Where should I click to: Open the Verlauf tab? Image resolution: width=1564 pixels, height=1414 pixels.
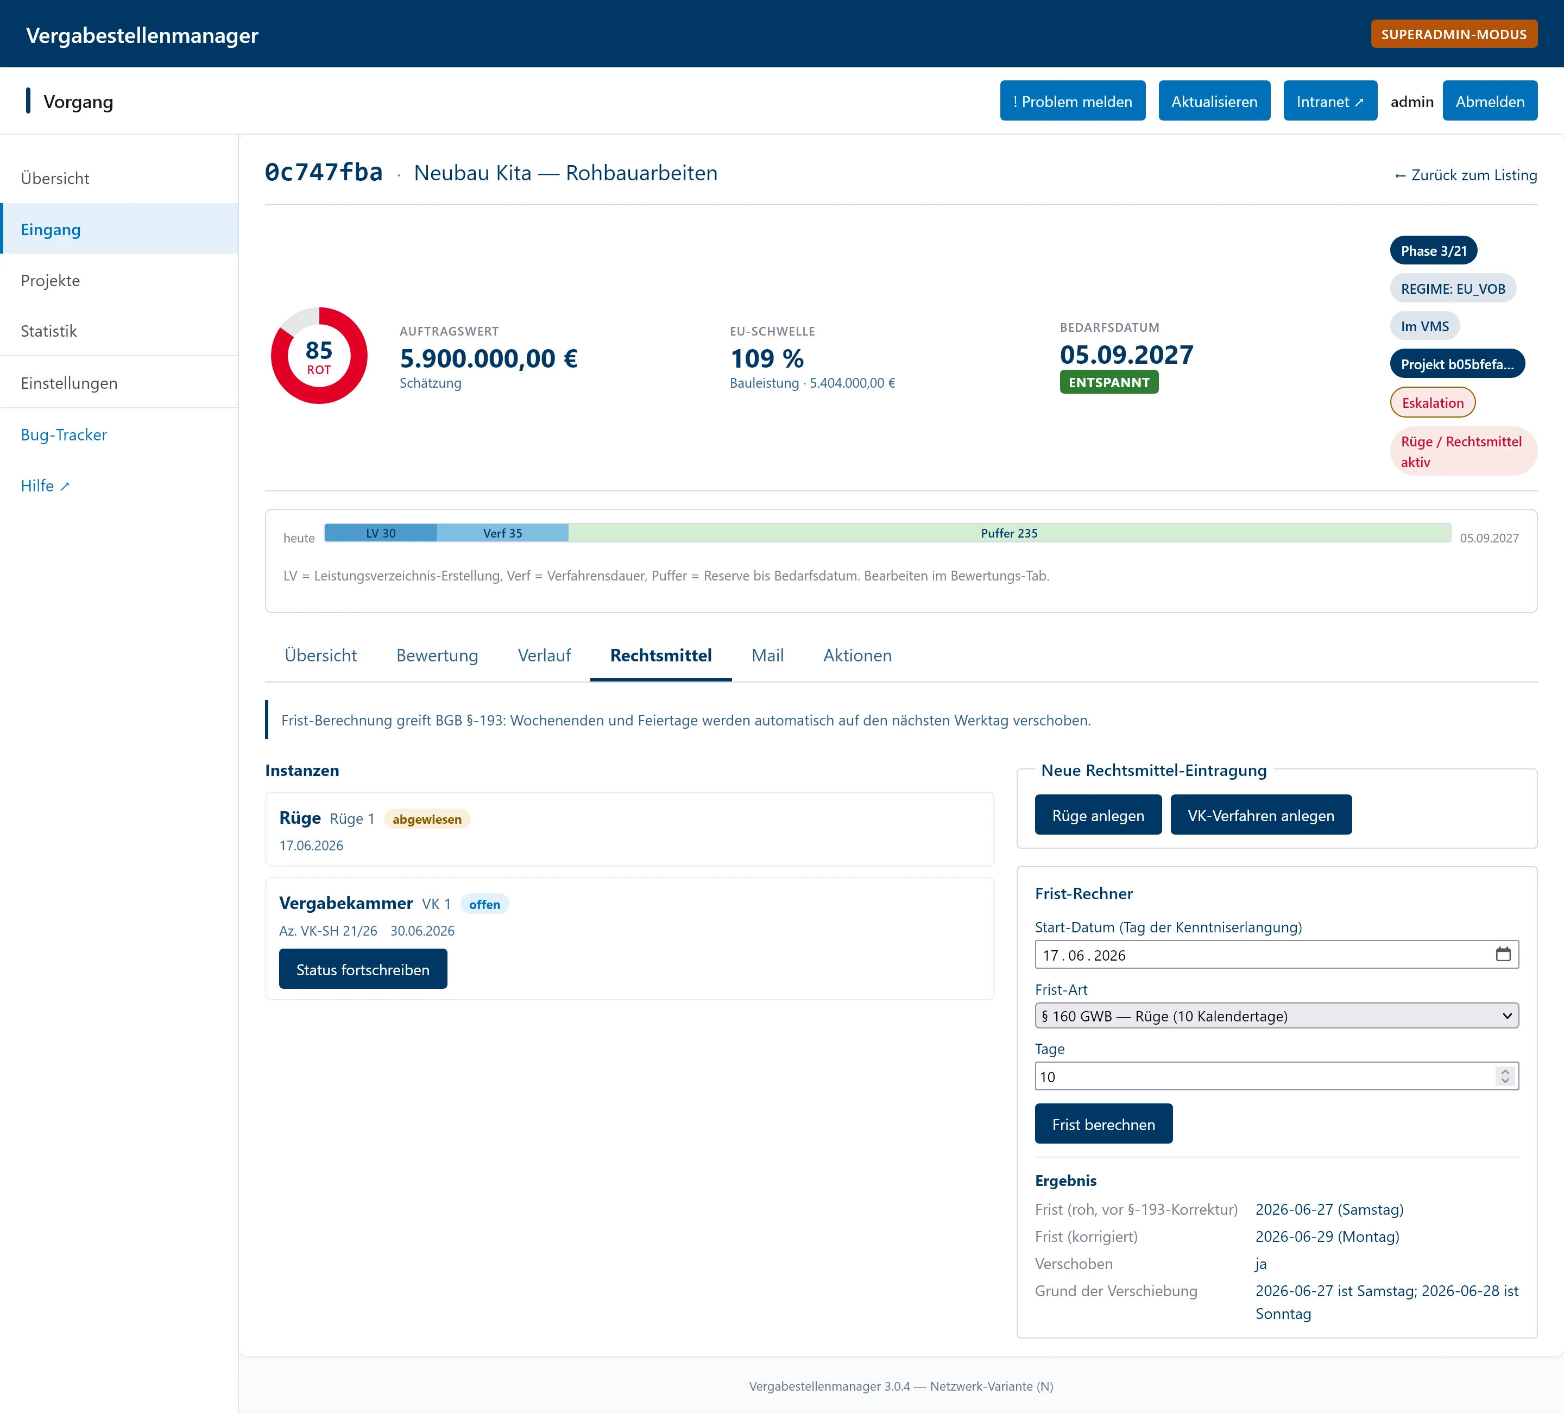pos(544,655)
